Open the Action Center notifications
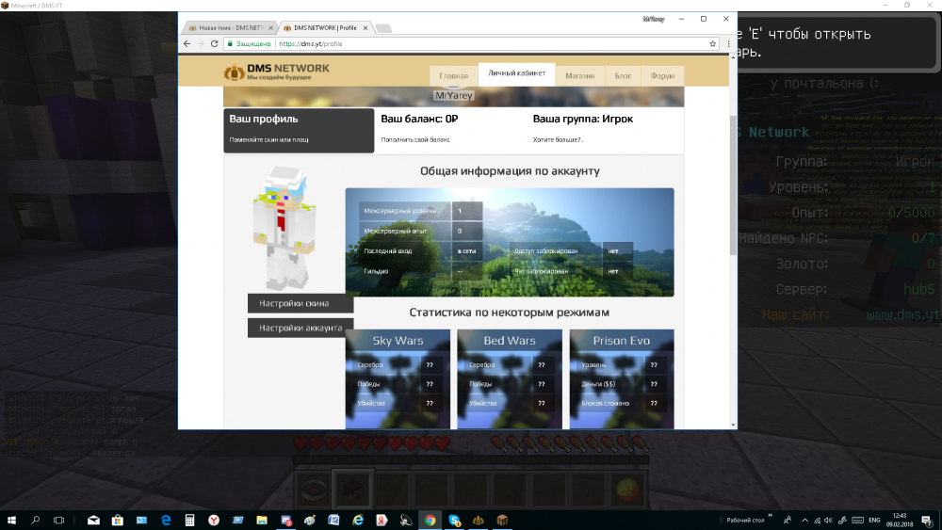Image resolution: width=942 pixels, height=530 pixels. coord(928,520)
